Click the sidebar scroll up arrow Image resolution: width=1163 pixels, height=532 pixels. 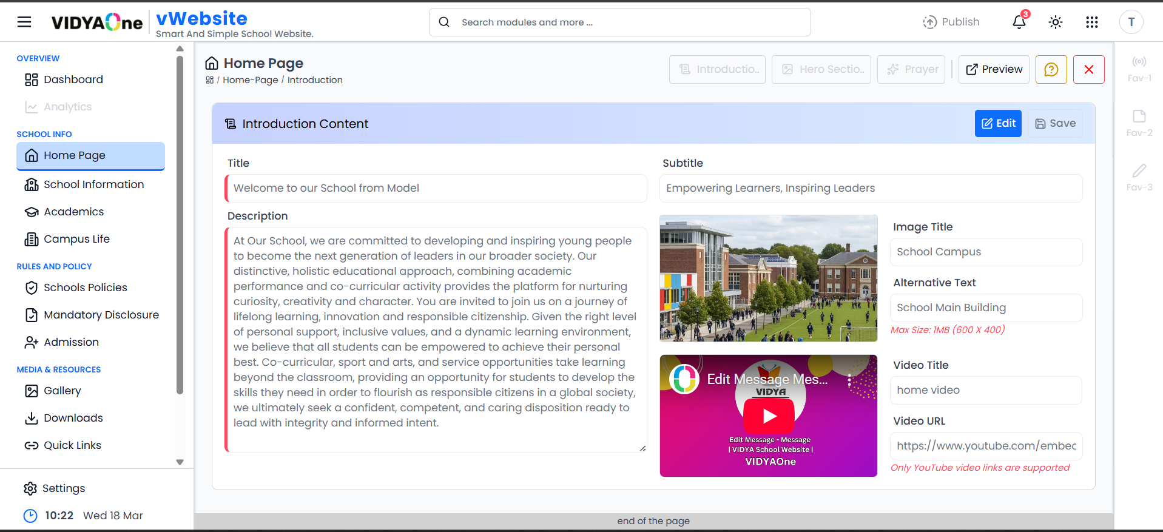pos(180,49)
